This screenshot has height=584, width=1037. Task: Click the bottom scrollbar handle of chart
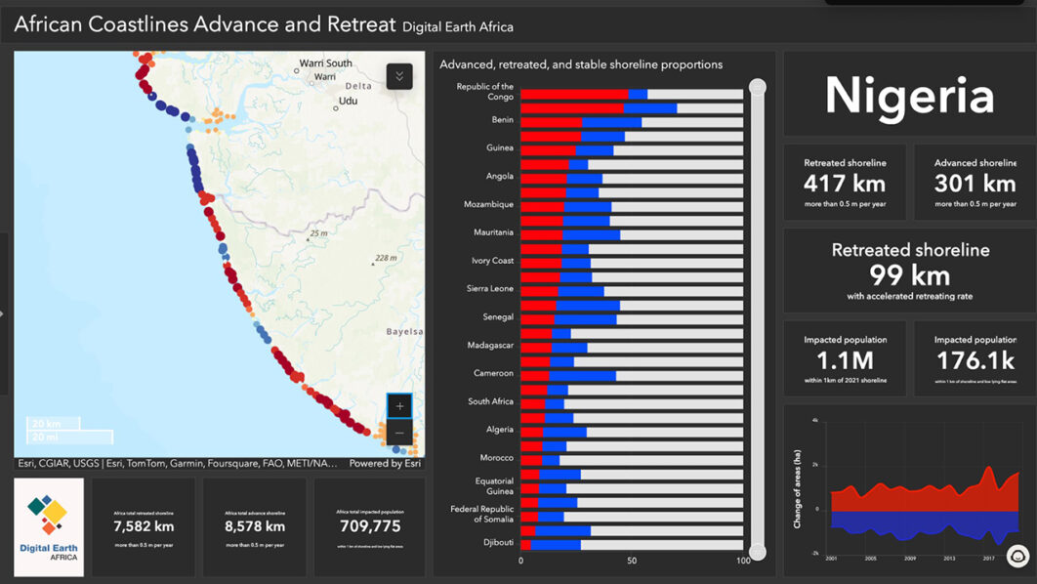[757, 552]
